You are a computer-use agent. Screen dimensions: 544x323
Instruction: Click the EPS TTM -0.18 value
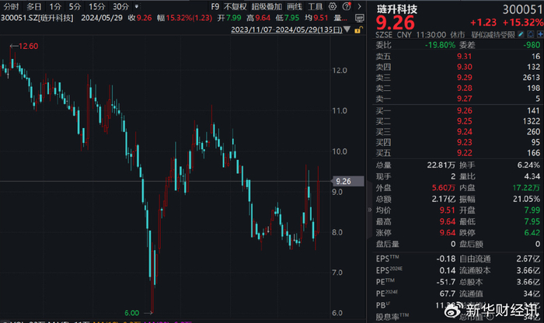(x=446, y=259)
